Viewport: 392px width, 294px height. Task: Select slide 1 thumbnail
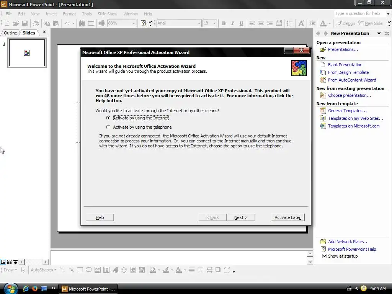click(x=27, y=53)
